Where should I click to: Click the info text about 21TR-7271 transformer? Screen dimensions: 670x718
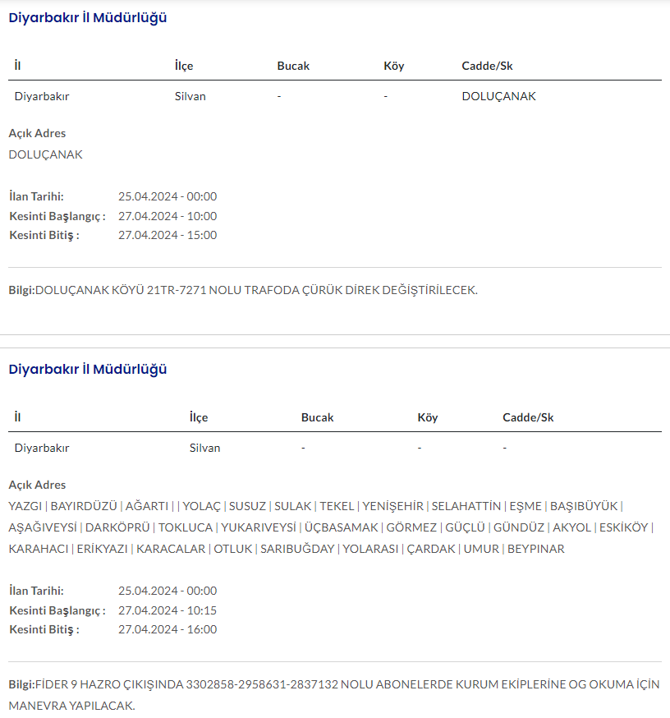click(256, 290)
